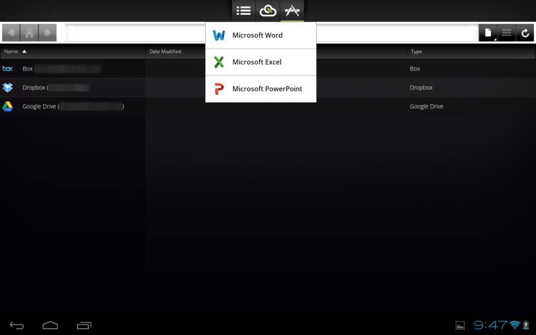Tap the Android home navigation button

tap(50, 326)
